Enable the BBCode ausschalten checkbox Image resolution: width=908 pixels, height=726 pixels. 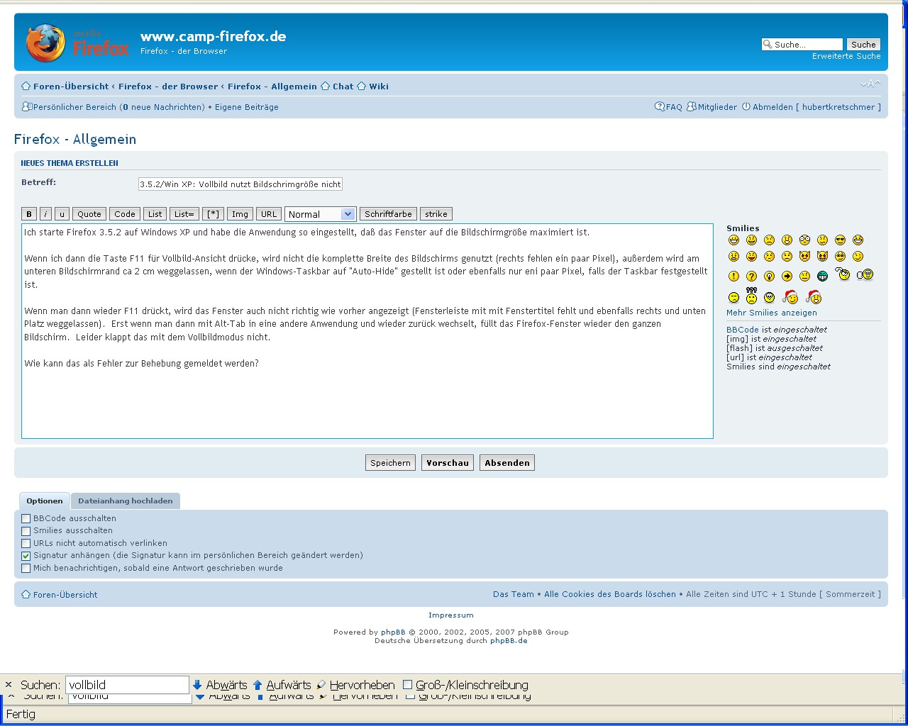(26, 519)
